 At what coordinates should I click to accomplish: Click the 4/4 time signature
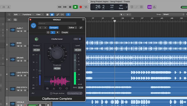click(x=121, y=6)
